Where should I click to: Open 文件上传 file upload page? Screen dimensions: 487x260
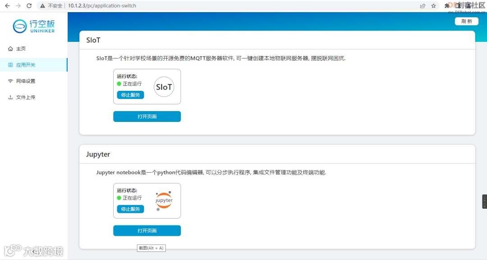coord(33,97)
